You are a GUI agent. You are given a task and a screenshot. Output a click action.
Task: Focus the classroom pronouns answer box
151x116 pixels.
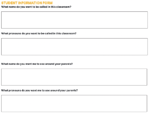pyautogui.click(x=74, y=46)
